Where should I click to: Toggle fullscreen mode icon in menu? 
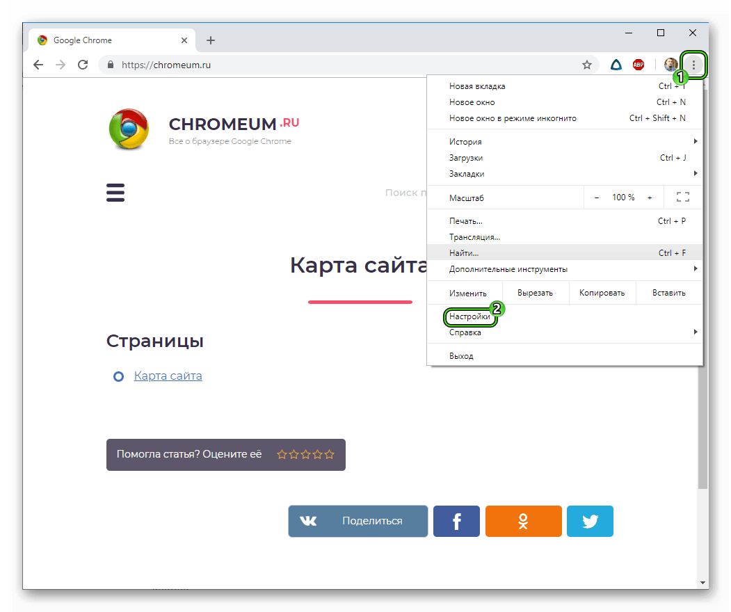(x=682, y=198)
